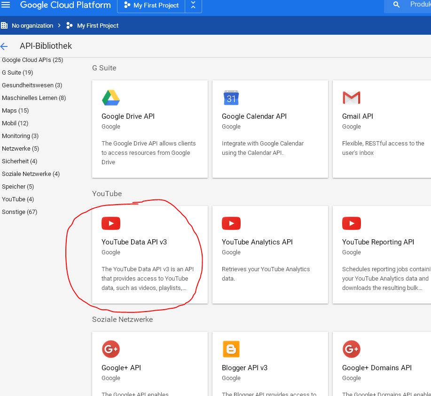The width and height of the screenshot is (431, 396).
Task: Click the API-Bibliothek page title
Action: click(46, 46)
